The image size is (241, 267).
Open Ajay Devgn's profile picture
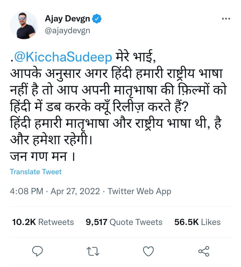pos(24,25)
